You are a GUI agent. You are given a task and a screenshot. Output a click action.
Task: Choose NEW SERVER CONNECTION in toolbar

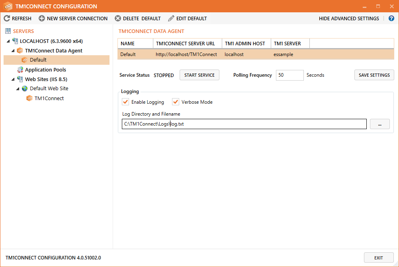pos(73,18)
